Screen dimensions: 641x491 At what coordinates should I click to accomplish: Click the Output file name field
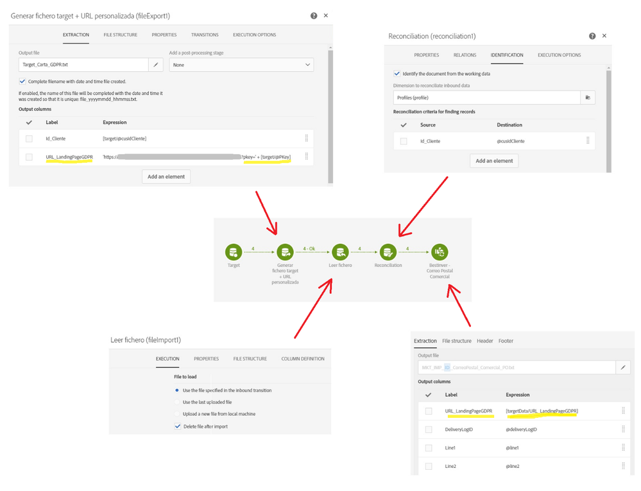point(83,65)
